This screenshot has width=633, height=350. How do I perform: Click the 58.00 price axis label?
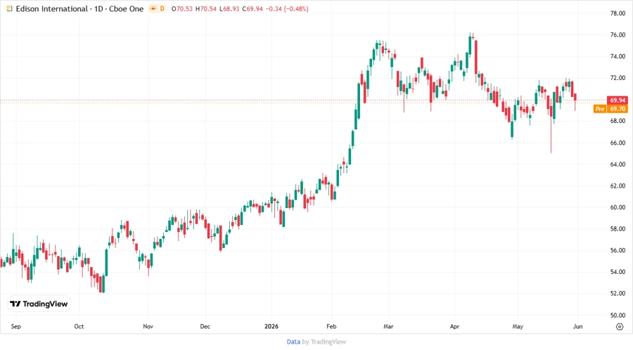coord(618,228)
